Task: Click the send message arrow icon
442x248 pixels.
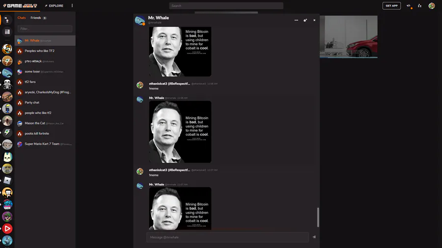Action: click(314, 237)
